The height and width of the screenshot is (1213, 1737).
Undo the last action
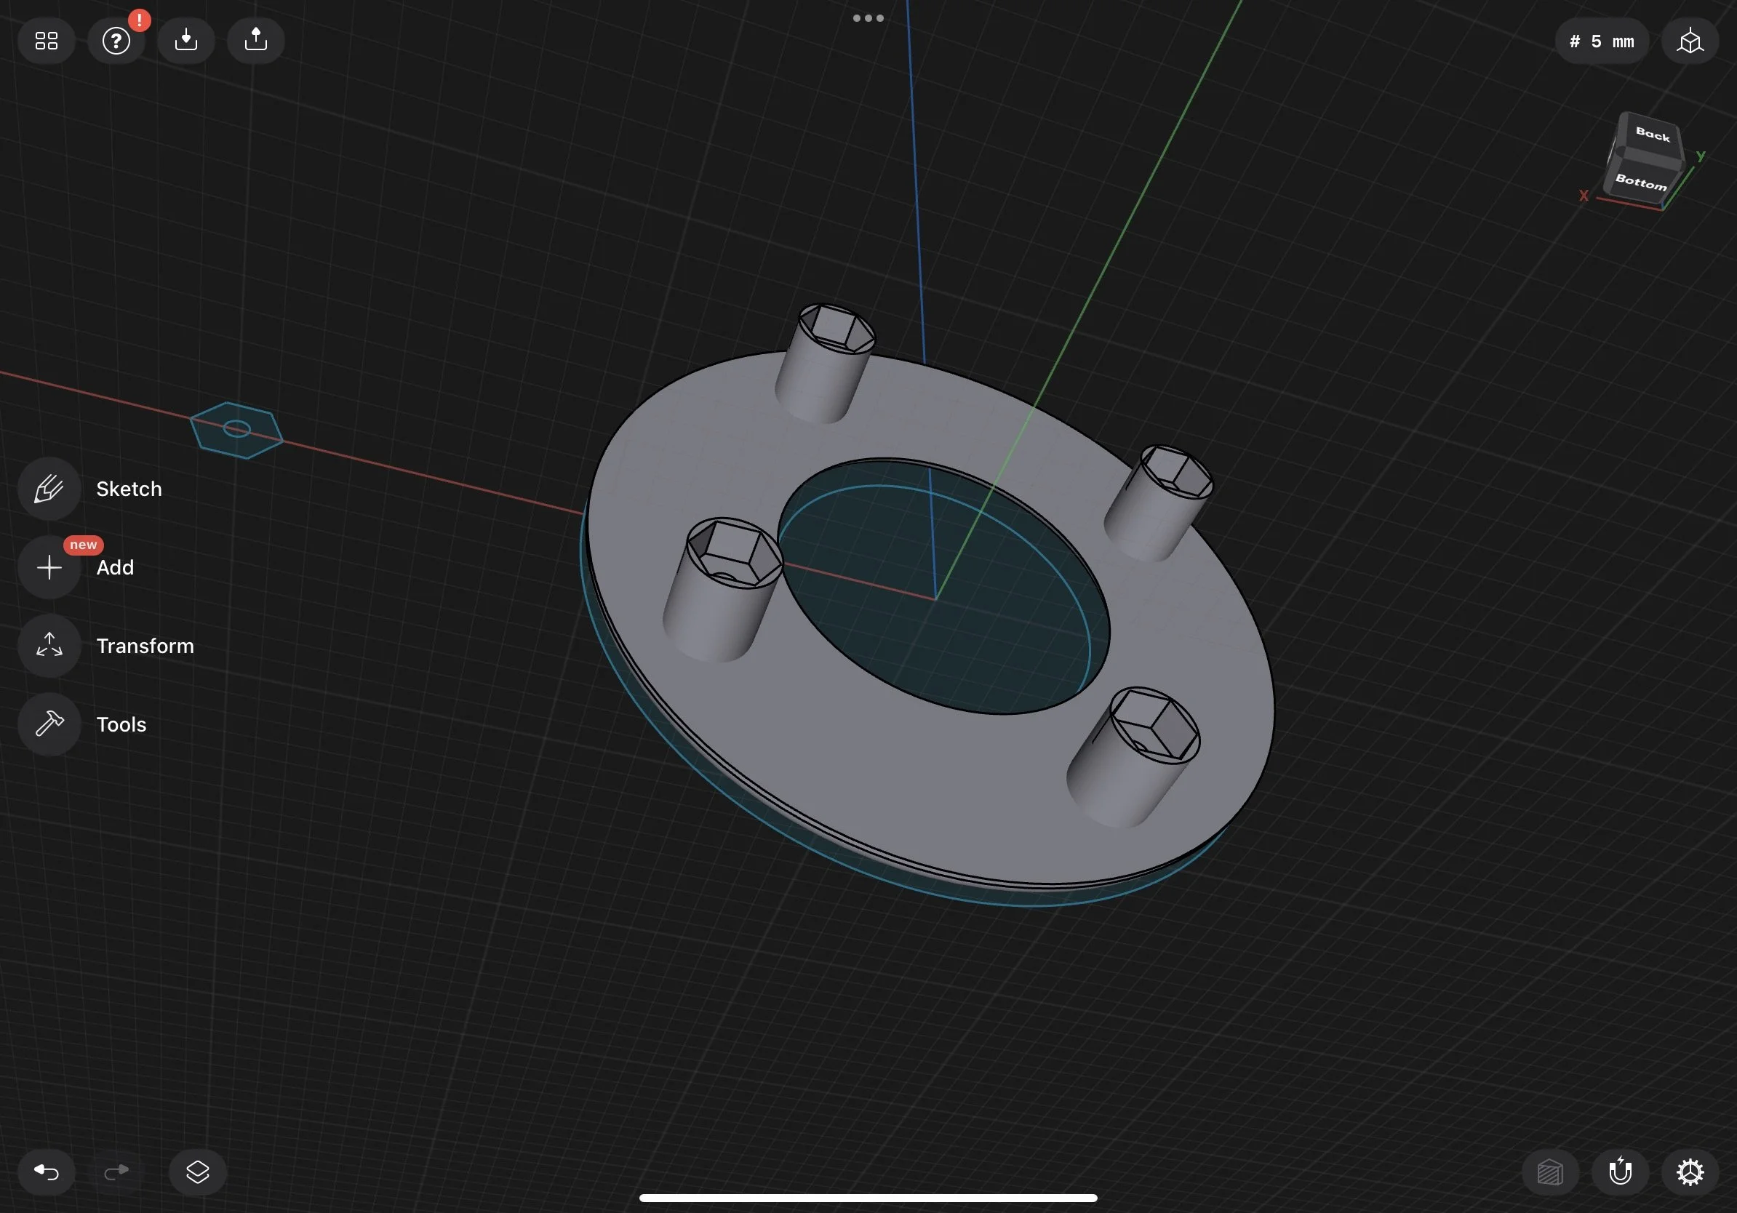pyautogui.click(x=46, y=1172)
